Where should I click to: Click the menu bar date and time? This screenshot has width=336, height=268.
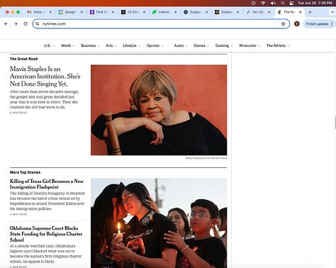pyautogui.click(x=315, y=3)
